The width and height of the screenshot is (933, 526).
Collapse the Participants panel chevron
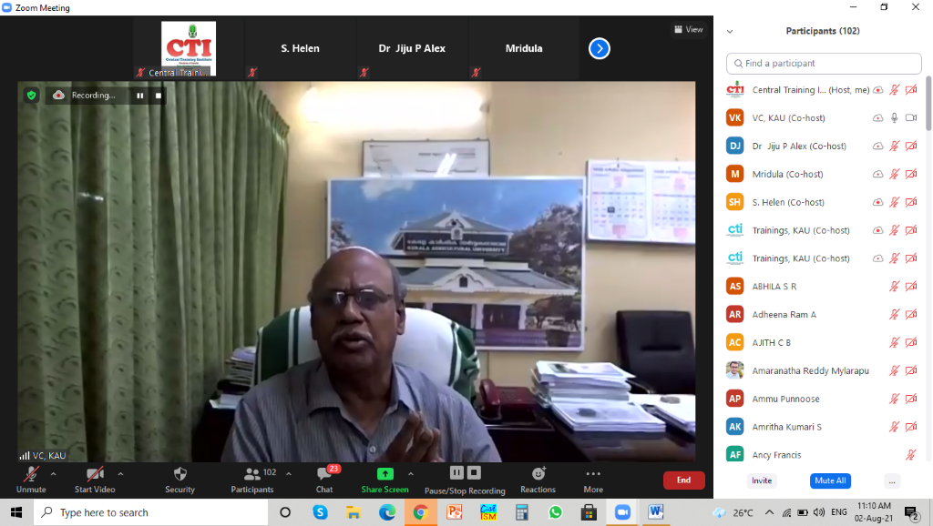coord(730,32)
